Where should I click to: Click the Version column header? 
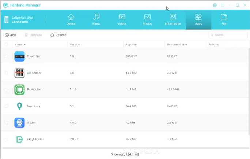[x=75, y=44]
